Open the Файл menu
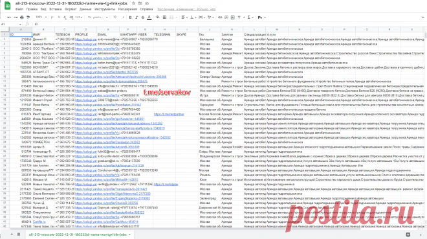The image size is (427, 239). 19,9
